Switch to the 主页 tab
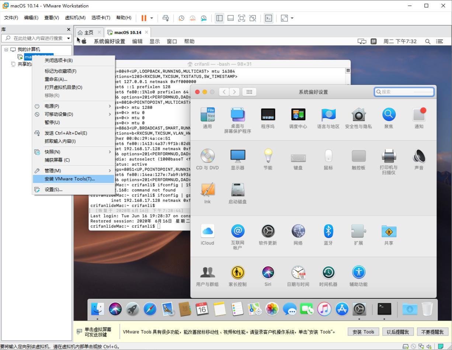Screen dimensions: 452x350 point(89,32)
